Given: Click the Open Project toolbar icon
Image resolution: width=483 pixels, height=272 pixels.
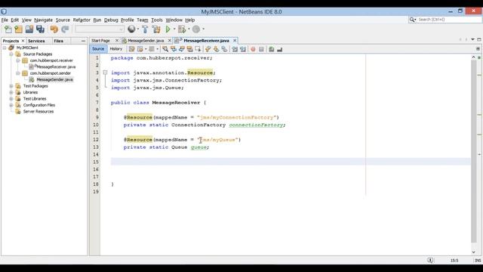Looking at the screenshot, I should tap(29, 29).
